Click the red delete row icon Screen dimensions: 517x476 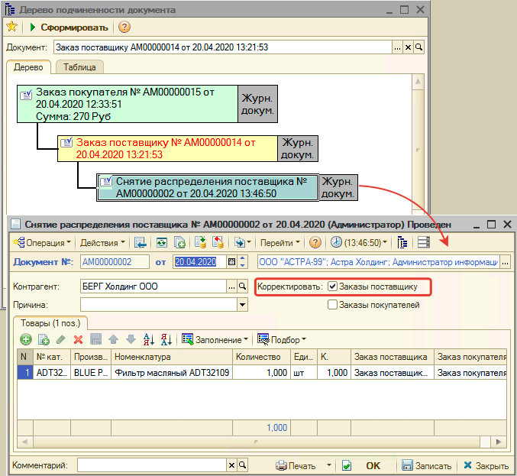[78, 339]
